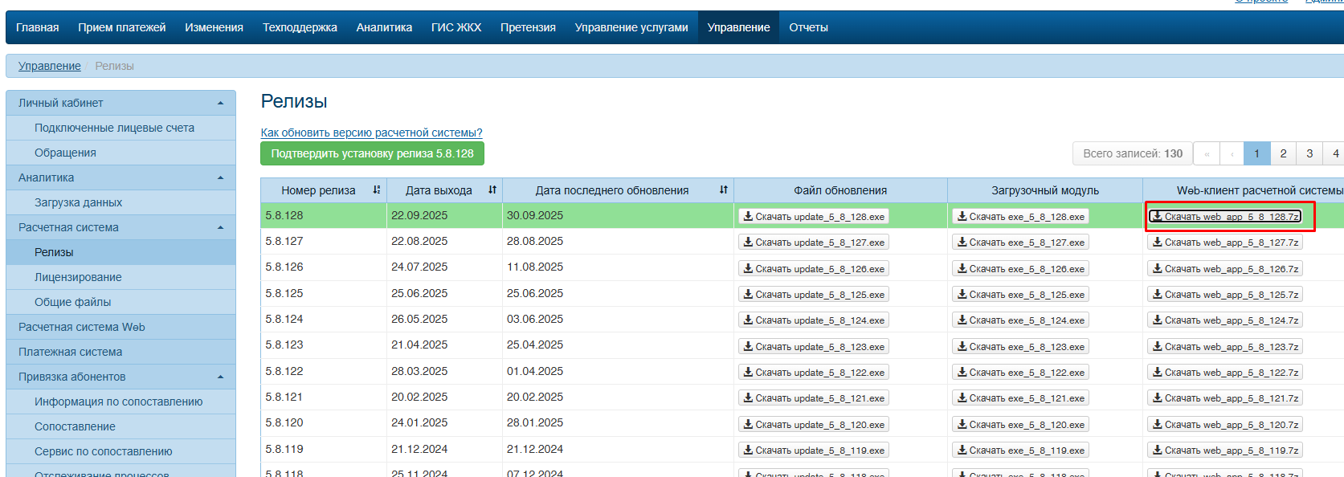This screenshot has height=477, width=1344.
Task: Collapse the Аналитика sidebar section
Action: (220, 177)
